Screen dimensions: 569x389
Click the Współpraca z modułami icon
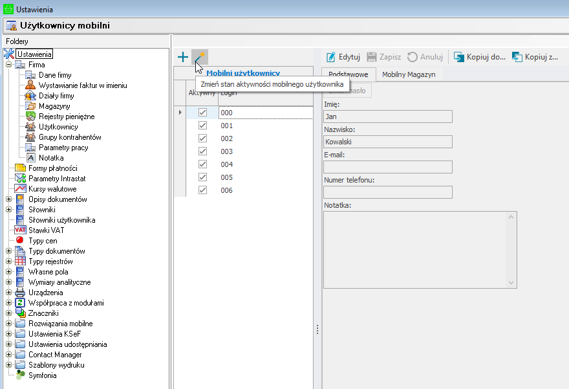coord(20,302)
